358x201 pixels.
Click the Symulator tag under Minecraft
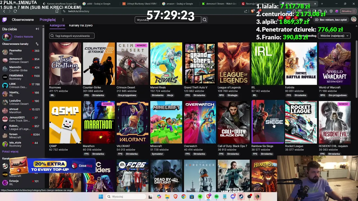pos(157,154)
